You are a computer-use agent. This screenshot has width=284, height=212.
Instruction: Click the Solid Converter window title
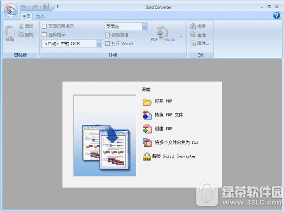point(158,7)
